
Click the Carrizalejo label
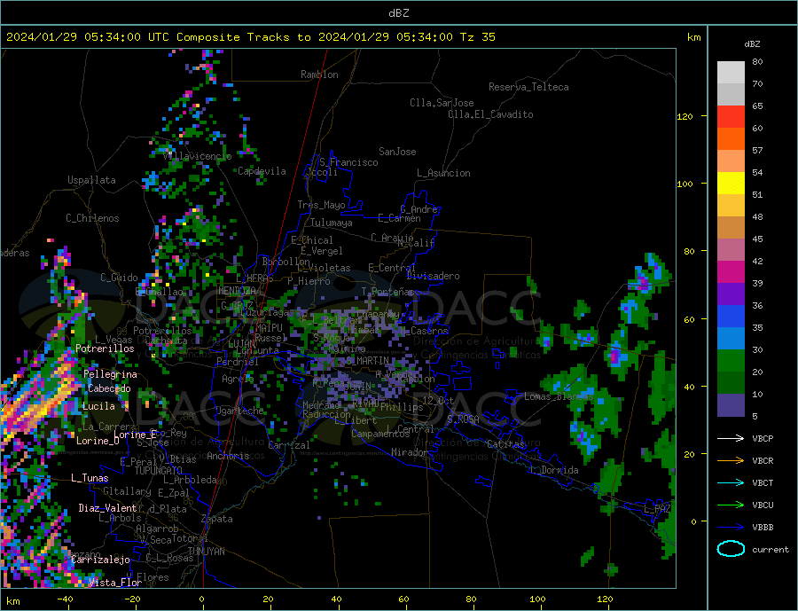tap(100, 560)
